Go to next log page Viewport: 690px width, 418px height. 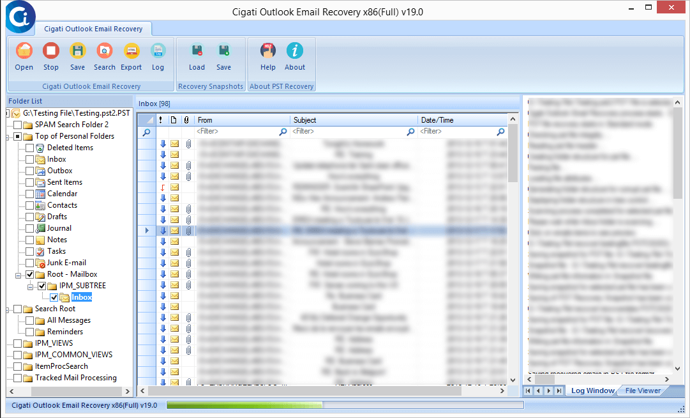(548, 391)
